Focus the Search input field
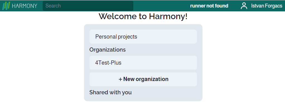The width and height of the screenshot is (285, 104). coord(88,6)
